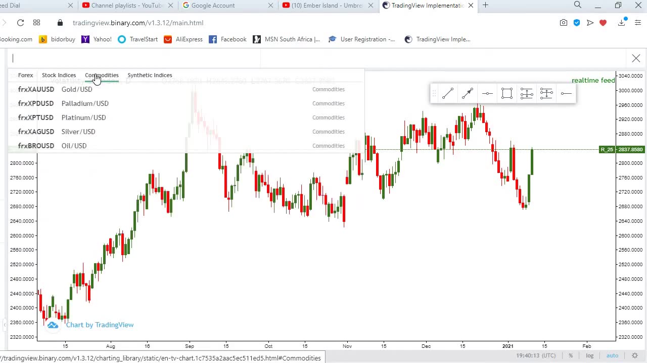Click the address bar URL
Image resolution: width=647 pixels, height=363 pixels.
pyautogui.click(x=138, y=23)
